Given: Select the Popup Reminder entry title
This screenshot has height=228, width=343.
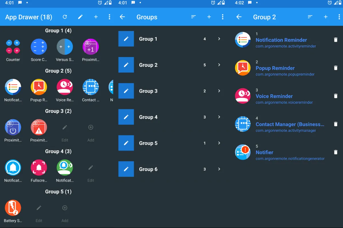Looking at the screenshot, I should coord(275,68).
